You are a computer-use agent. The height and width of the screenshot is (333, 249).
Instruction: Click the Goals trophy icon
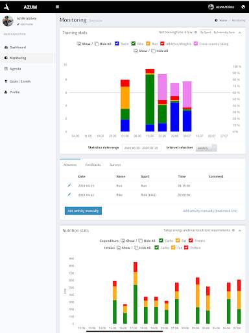click(6, 81)
